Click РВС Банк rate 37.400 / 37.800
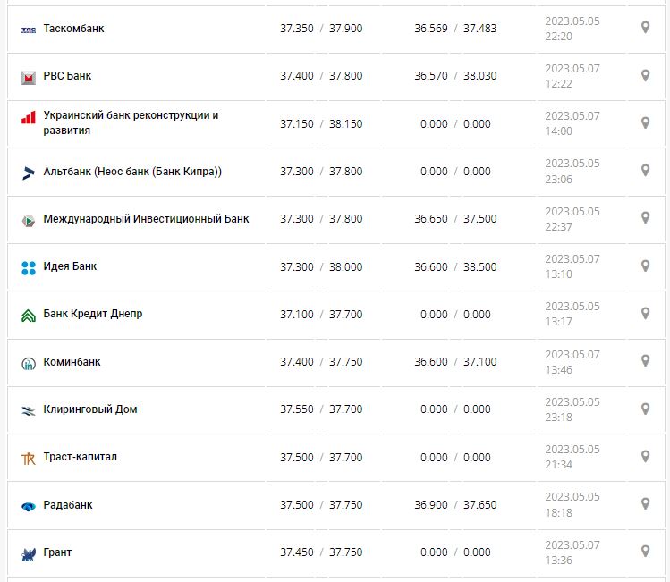Viewport: 670px width, 582px height. [x=321, y=76]
